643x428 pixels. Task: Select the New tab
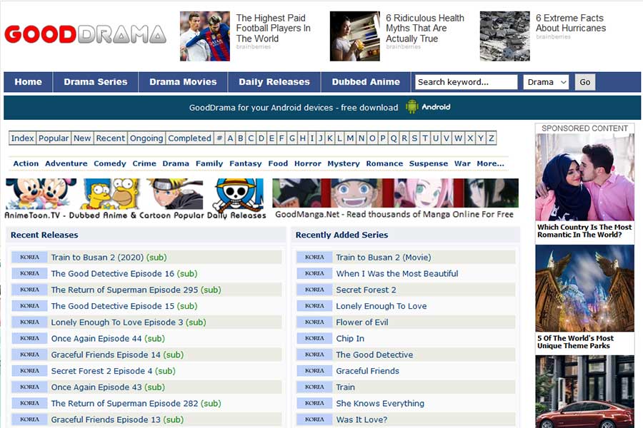(x=82, y=138)
